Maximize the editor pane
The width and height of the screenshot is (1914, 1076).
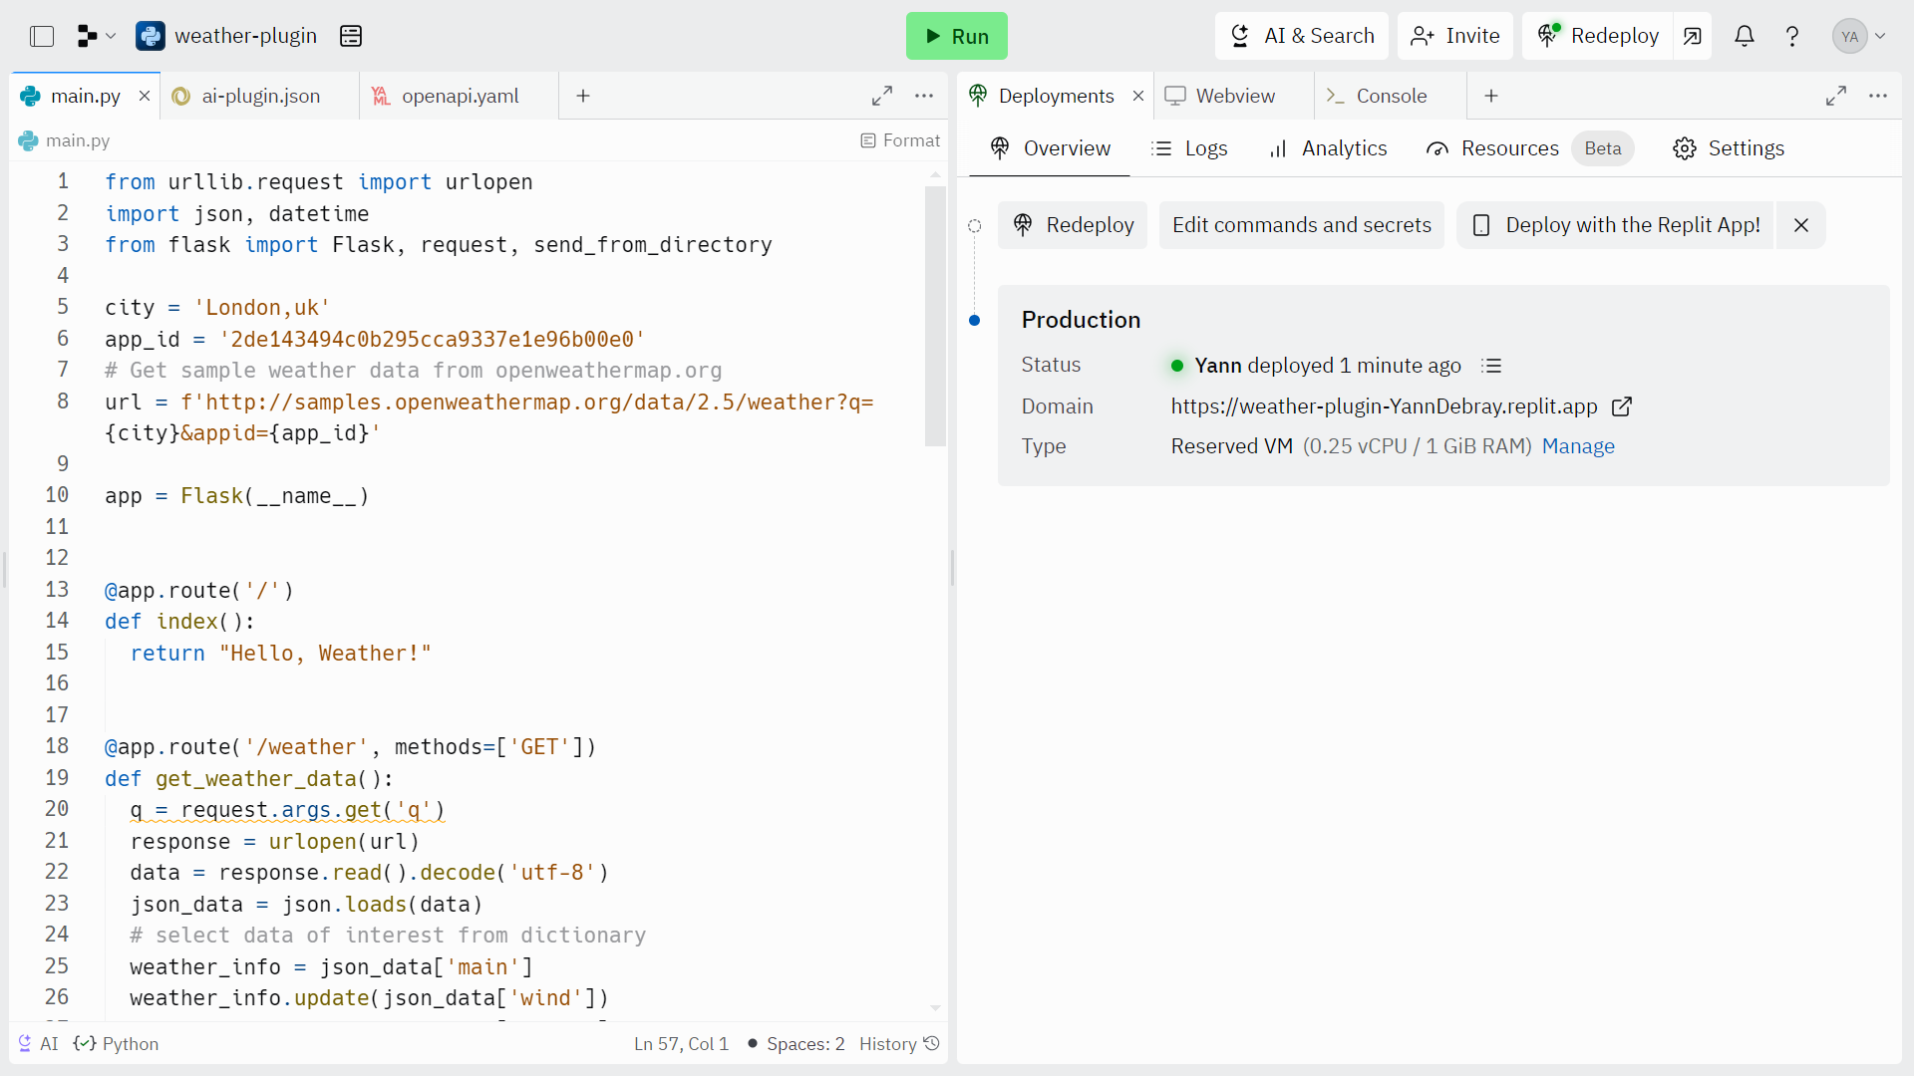(882, 96)
